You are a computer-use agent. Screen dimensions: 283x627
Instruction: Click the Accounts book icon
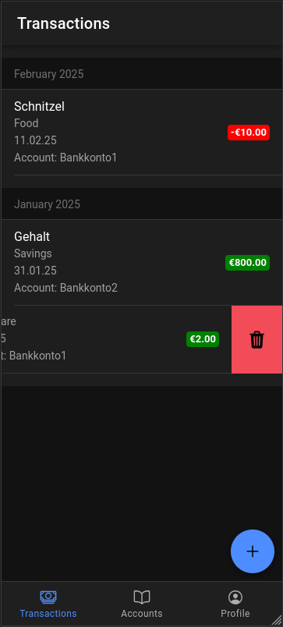click(x=142, y=597)
